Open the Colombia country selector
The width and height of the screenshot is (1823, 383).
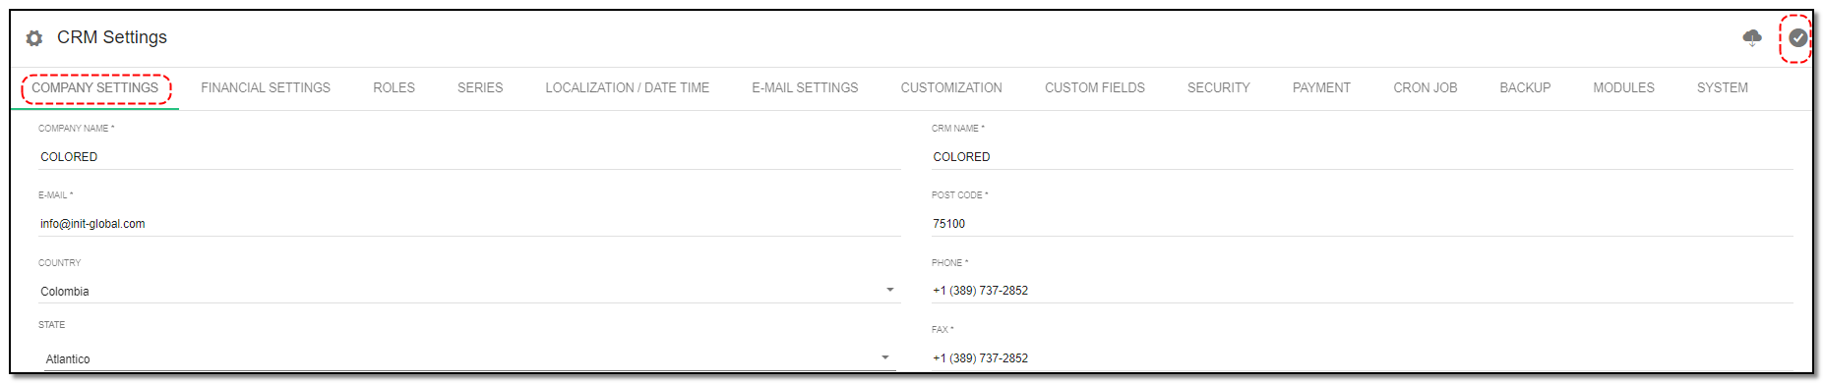click(x=469, y=292)
